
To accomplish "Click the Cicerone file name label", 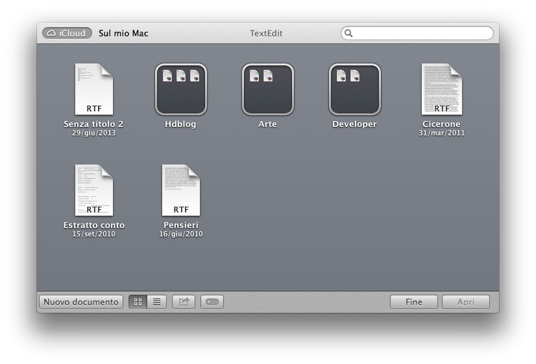I will point(441,124).
